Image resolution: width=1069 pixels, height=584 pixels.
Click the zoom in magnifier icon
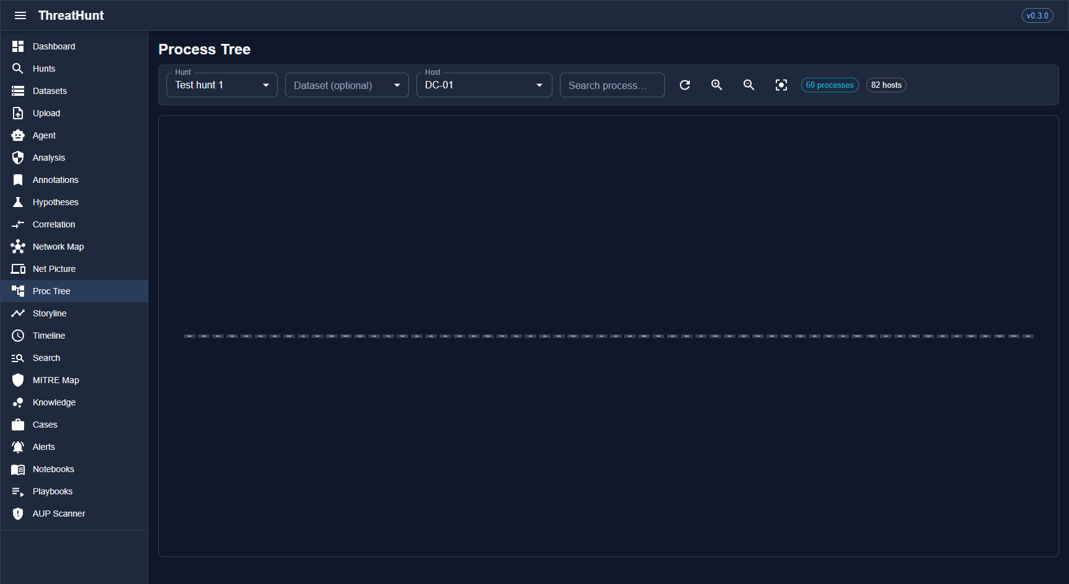[x=717, y=85]
